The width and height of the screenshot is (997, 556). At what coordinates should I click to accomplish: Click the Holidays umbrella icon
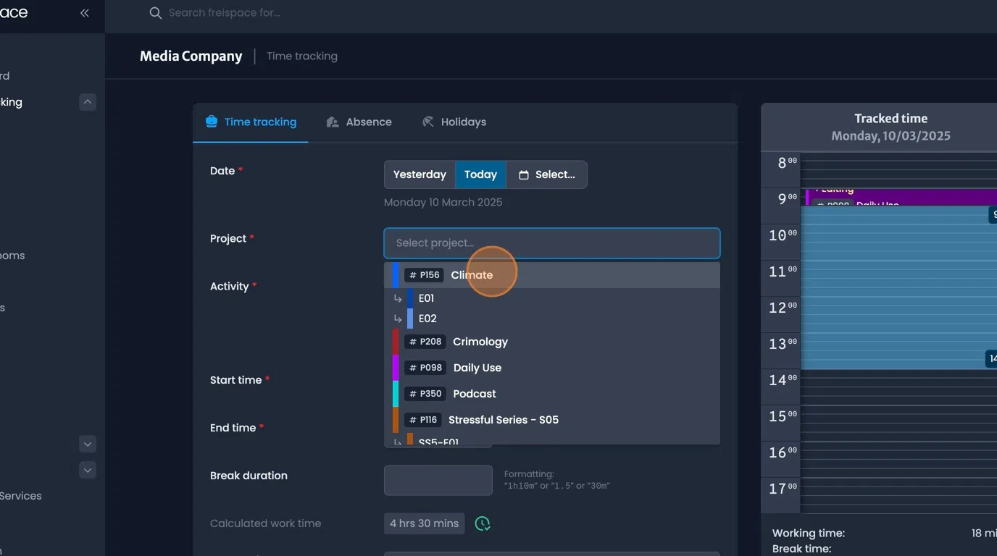pyautogui.click(x=427, y=122)
